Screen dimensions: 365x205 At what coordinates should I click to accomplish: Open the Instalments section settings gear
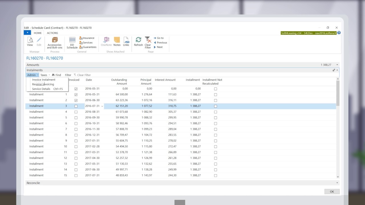click(x=334, y=70)
